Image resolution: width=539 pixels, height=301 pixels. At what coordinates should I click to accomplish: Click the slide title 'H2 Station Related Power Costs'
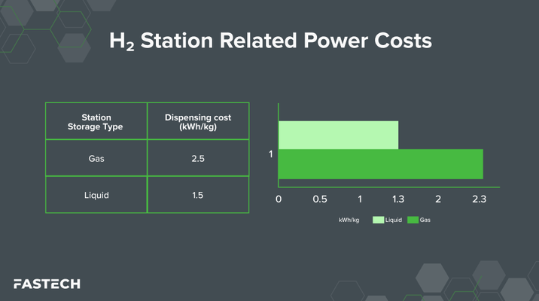click(270, 41)
